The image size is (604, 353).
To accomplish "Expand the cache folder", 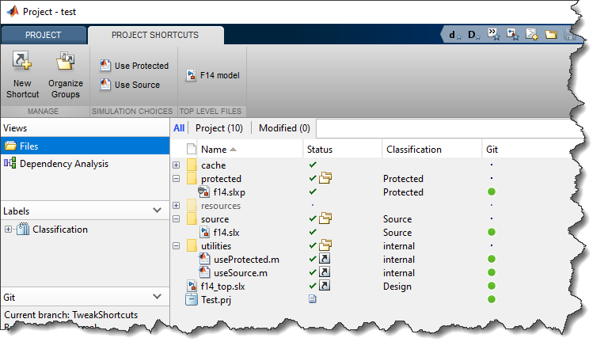I will [176, 165].
